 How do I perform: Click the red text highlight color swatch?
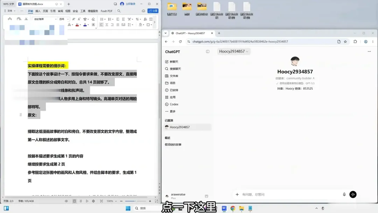(x=77, y=25)
